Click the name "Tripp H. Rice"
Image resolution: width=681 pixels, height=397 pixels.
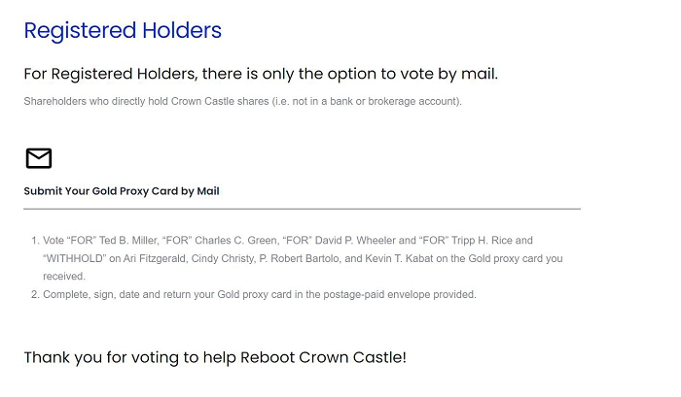(465, 240)
